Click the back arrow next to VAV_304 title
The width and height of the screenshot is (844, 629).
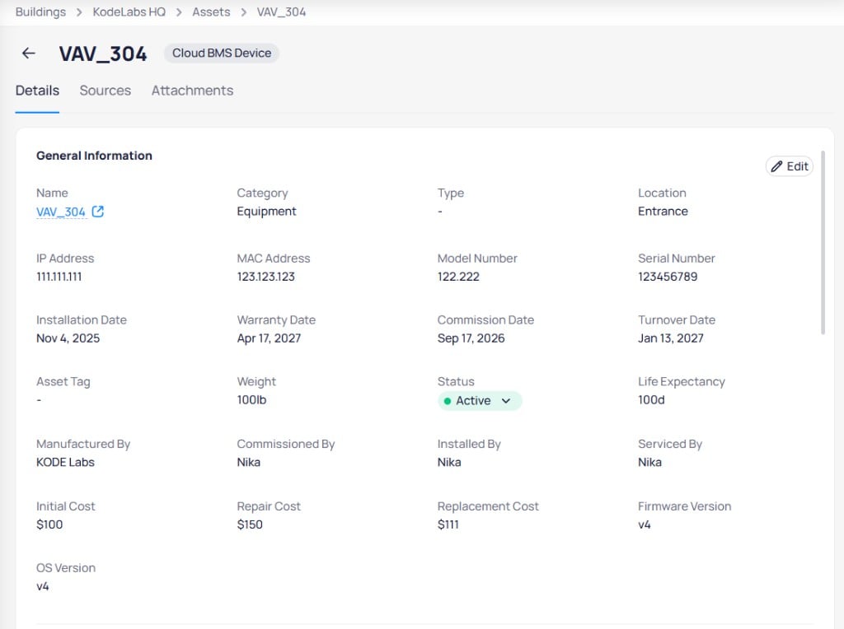click(29, 54)
